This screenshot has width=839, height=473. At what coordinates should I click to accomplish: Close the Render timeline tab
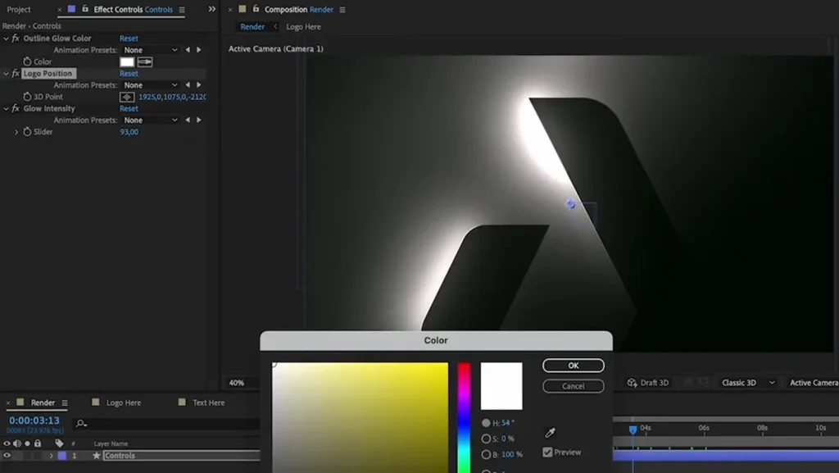[8, 403]
